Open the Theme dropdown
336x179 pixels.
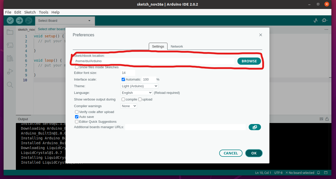(x=139, y=86)
